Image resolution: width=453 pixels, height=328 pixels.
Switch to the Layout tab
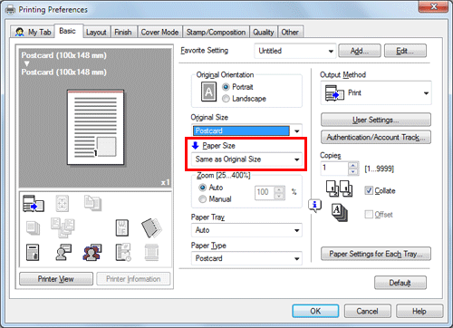pos(96,32)
